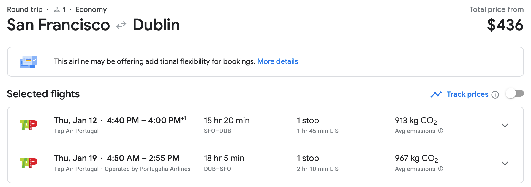Expand the Thu, Jan 12 flight details
The image size is (531, 187).
click(505, 126)
